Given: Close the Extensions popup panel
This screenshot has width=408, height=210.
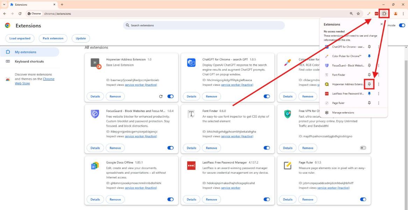Looking at the screenshot, I should 381,24.
